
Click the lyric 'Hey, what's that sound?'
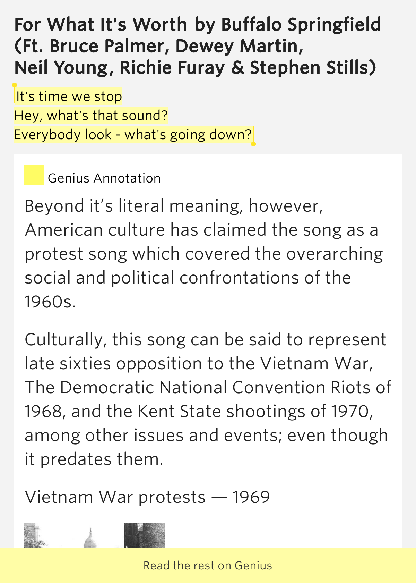point(91,116)
